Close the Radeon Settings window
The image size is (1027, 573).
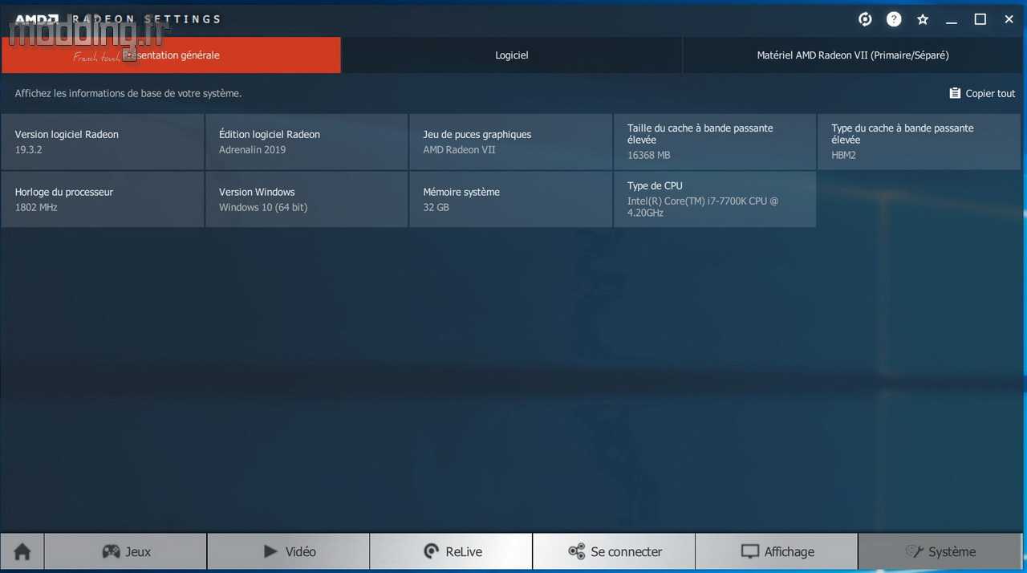1009,19
